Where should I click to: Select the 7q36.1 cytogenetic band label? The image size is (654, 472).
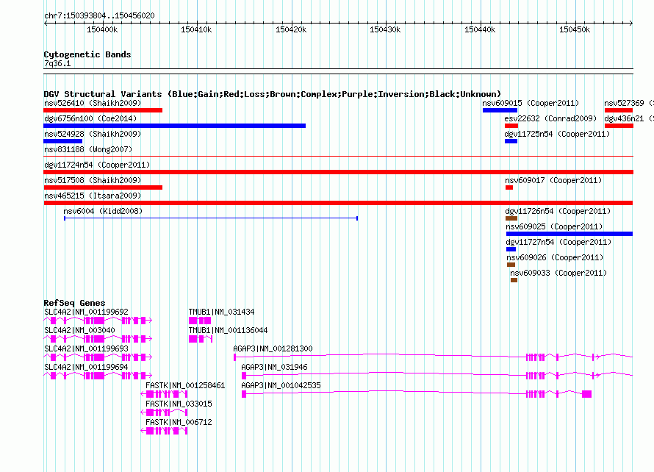coord(57,63)
